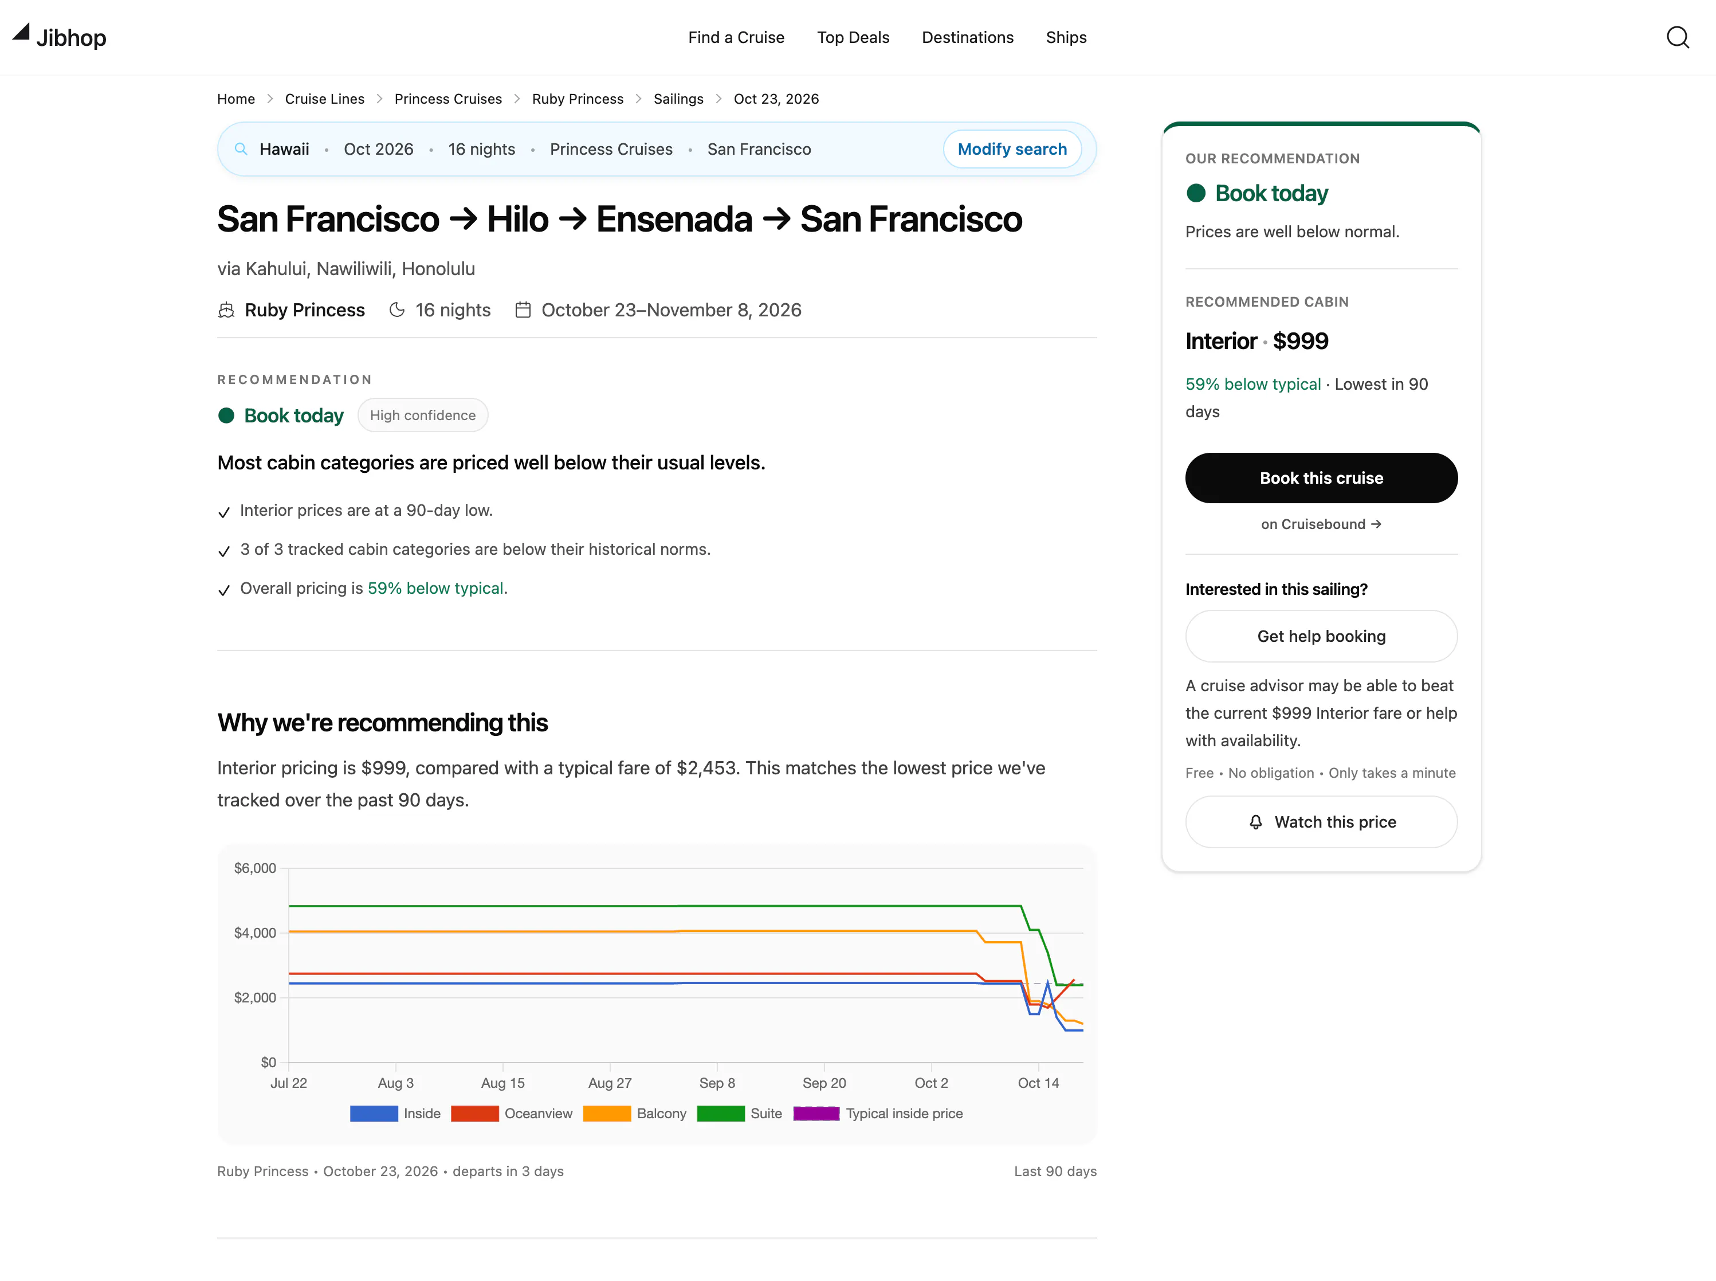Viewport: 1716px width, 1281px height.
Task: Click the Jibhop logo
Action: pos(60,37)
